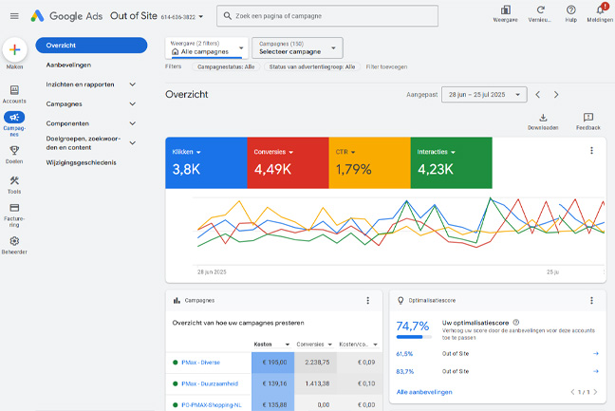
Task: Click the 83,7% score link
Action: tap(404, 371)
